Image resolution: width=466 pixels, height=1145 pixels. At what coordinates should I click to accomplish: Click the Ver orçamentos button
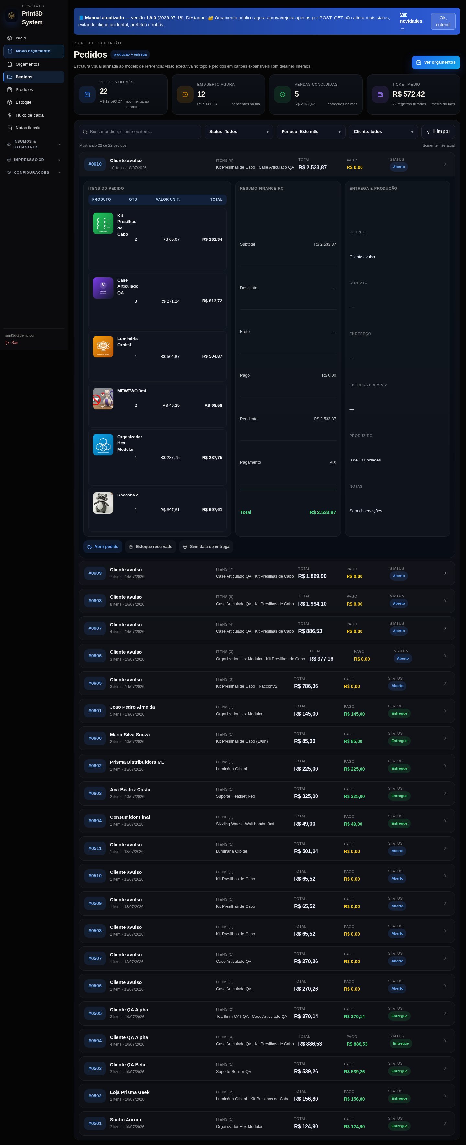(x=435, y=62)
